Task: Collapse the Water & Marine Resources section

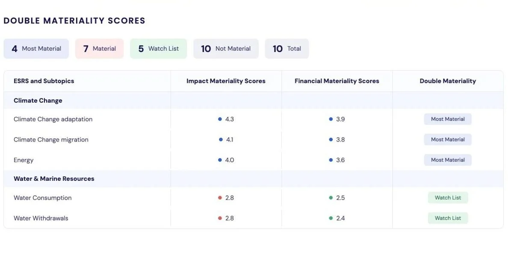Action: 253,179
